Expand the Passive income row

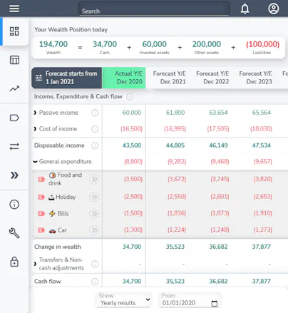(x=35, y=113)
